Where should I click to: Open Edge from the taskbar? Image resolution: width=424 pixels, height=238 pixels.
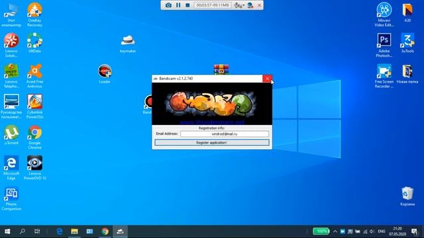[x=59, y=231]
